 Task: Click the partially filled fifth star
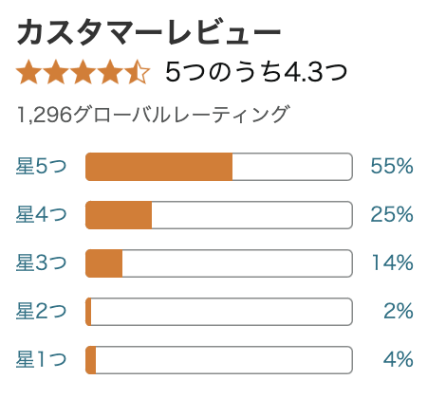(x=137, y=72)
